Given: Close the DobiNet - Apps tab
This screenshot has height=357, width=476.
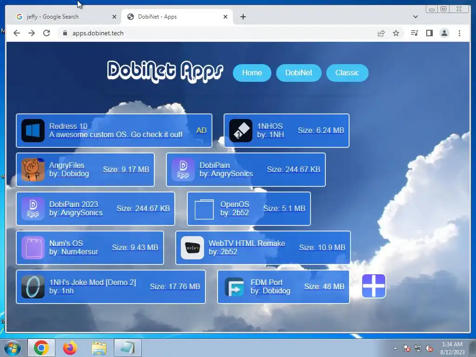Looking at the screenshot, I should pos(225,17).
